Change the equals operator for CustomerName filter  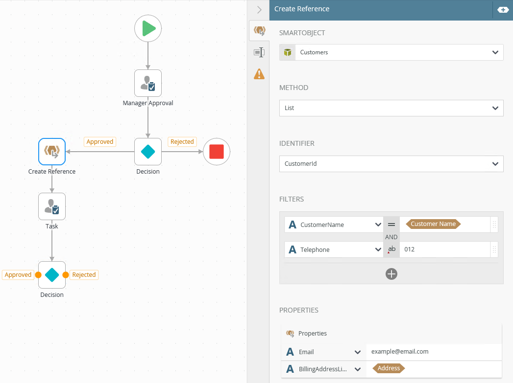coord(391,225)
